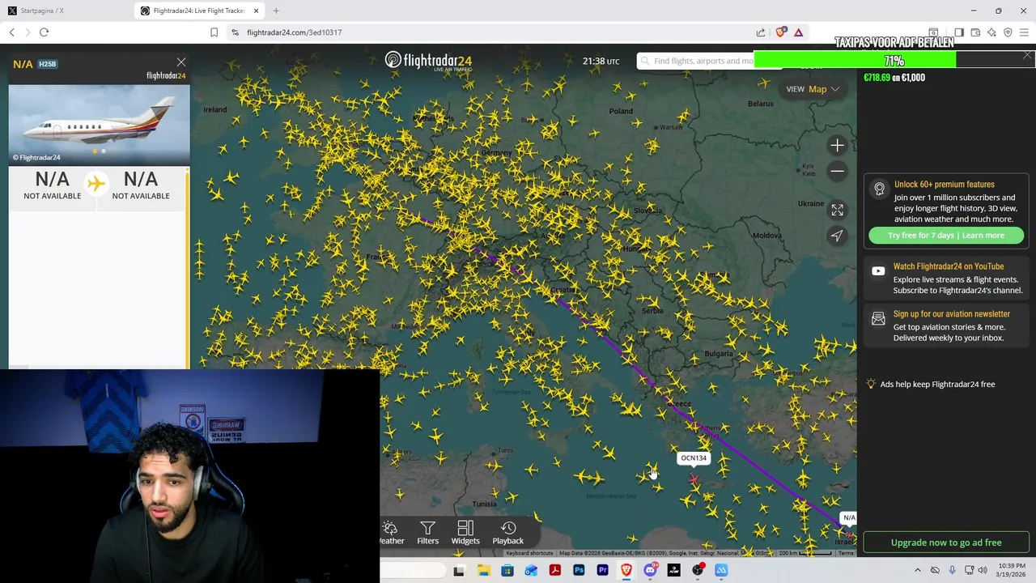The image size is (1036, 583).
Task: Click the Flightradar24 logo at the top
Action: pyautogui.click(x=428, y=61)
